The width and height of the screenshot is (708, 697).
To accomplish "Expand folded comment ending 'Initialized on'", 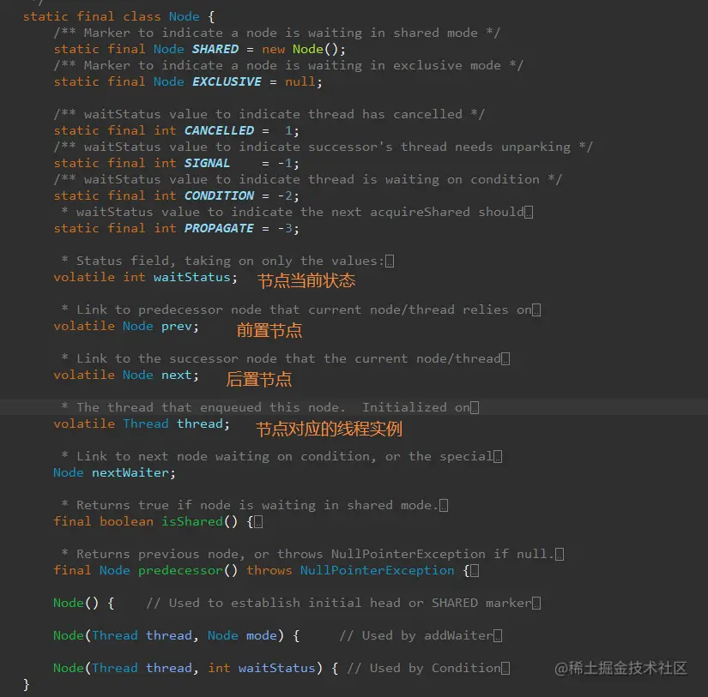I will pyautogui.click(x=475, y=408).
